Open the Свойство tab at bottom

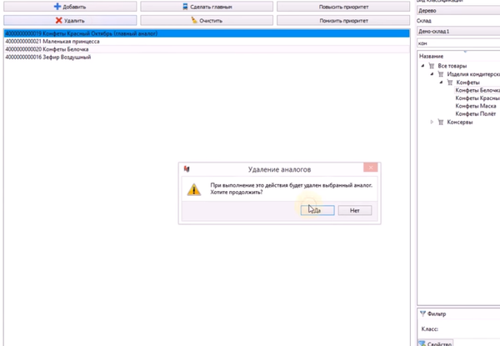click(435, 343)
